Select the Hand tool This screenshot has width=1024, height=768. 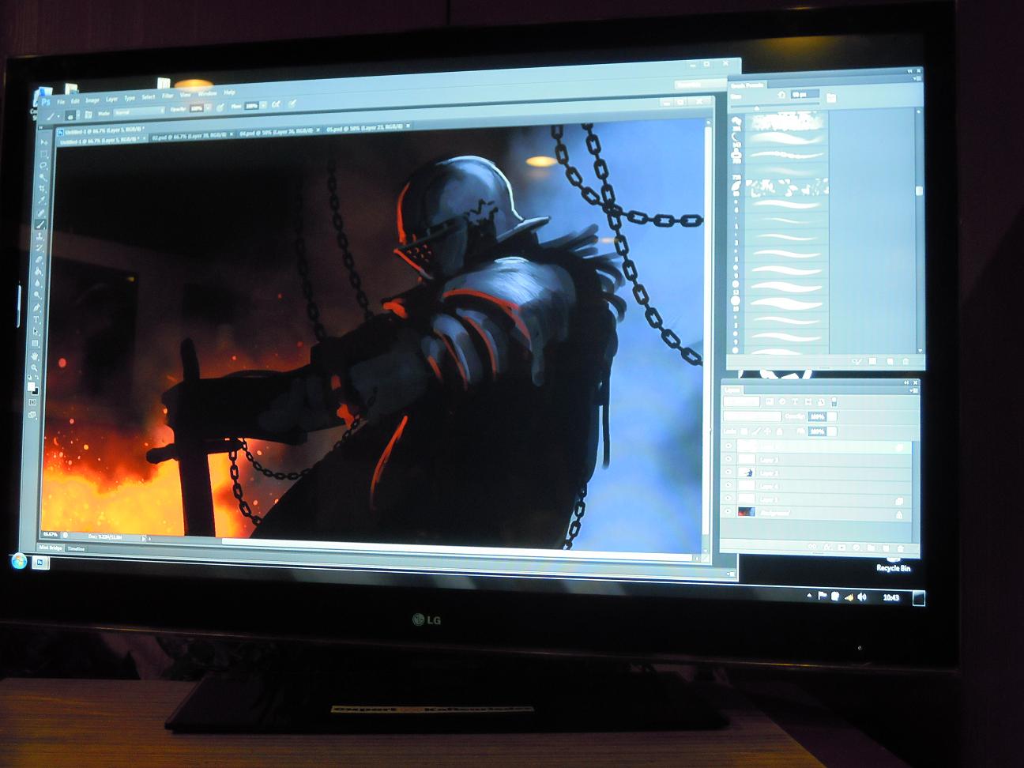click(36, 356)
